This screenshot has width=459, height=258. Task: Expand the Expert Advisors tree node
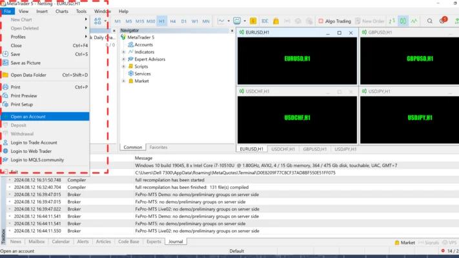tap(123, 59)
